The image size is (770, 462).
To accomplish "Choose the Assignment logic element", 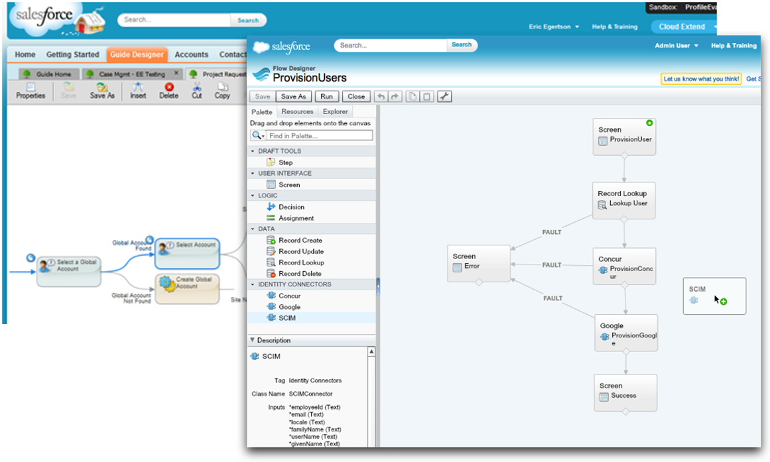I will [x=290, y=218].
